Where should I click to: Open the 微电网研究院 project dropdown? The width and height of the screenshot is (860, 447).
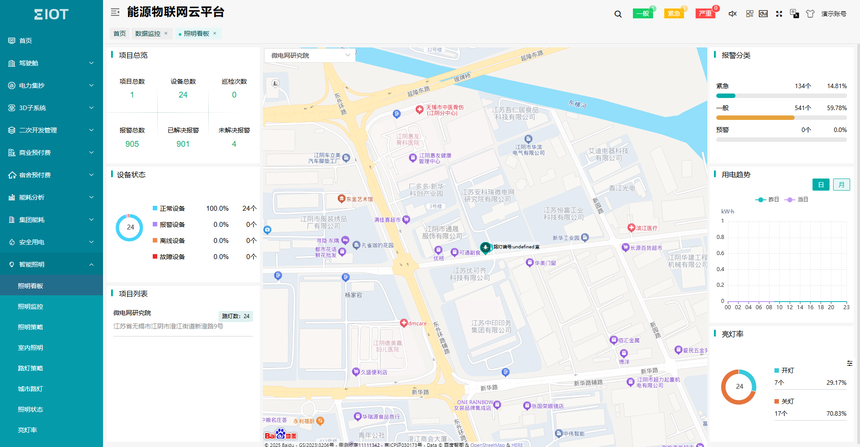click(310, 55)
